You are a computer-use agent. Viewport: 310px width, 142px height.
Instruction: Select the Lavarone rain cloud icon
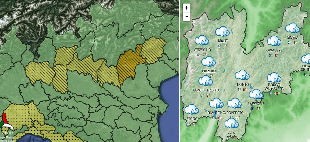tap(256, 94)
